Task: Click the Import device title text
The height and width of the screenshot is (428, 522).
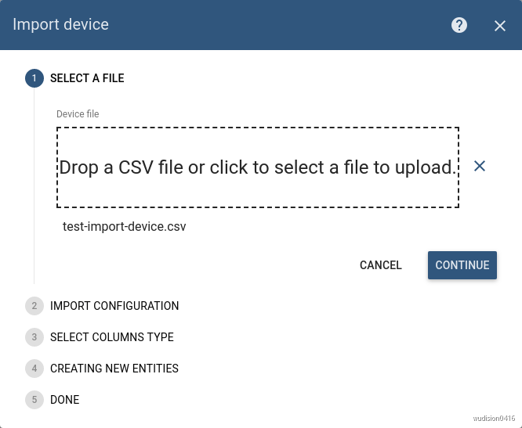Action: click(60, 24)
